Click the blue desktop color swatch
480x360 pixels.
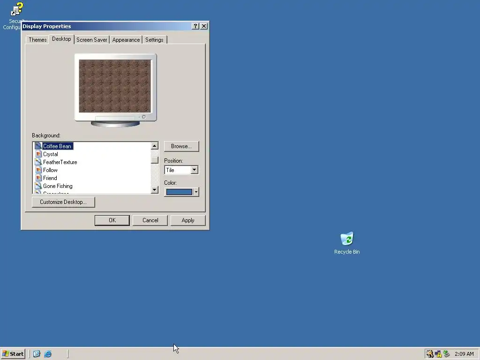point(179,192)
